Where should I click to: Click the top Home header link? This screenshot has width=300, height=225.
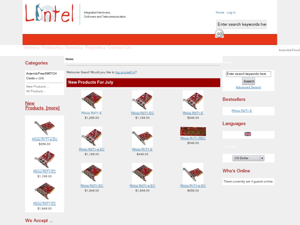(220, 12)
